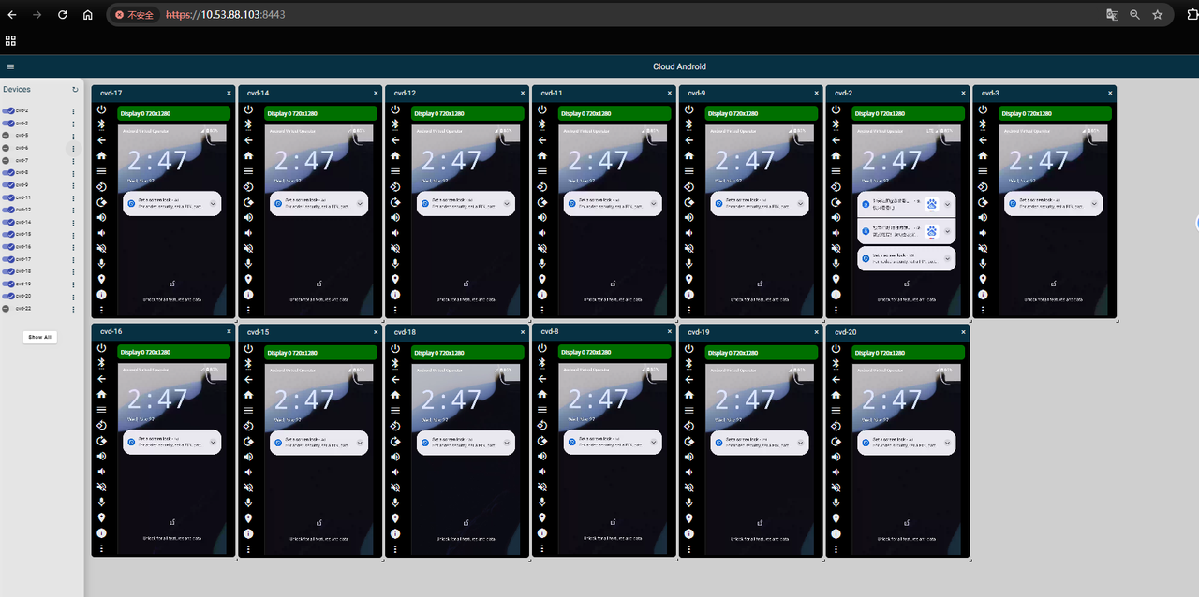This screenshot has height=597, width=1199.
Task: Toggle the cvd-5 device switch on
Action: pyautogui.click(x=8, y=136)
